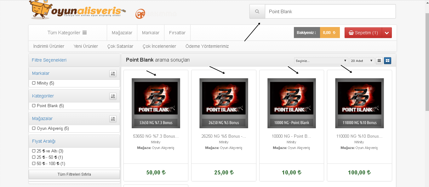429x187 pixels.
Task: Click the Filtre Seçenekleri heading
Action: coord(49,60)
